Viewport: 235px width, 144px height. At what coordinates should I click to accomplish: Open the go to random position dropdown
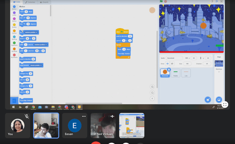click(x=31, y=32)
